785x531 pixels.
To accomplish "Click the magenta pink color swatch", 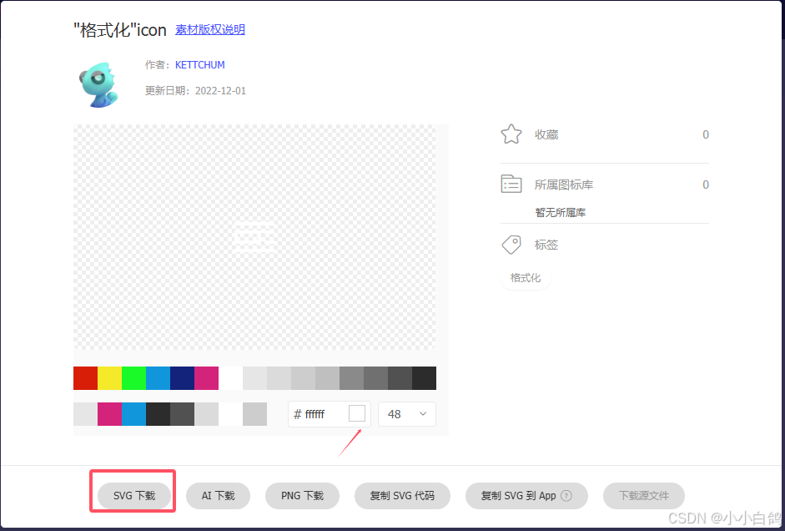I will point(206,378).
